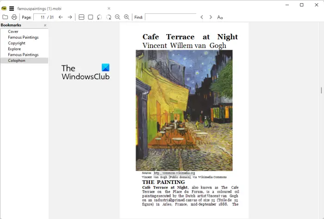Open the second Famous Paintings bookmark

point(23,55)
